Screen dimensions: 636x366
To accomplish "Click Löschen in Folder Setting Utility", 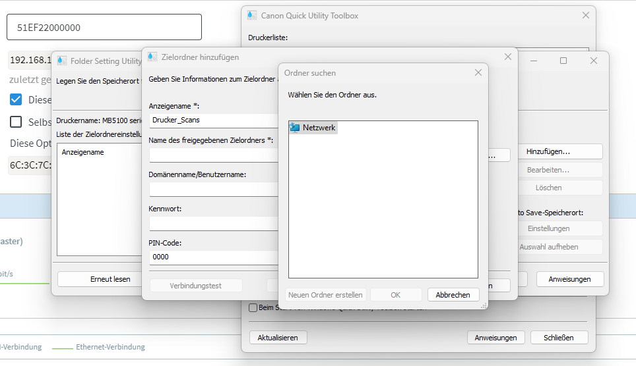I will click(x=560, y=188).
